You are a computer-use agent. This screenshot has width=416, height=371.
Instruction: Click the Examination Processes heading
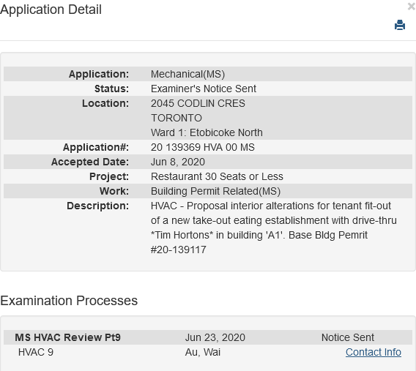(x=69, y=301)
